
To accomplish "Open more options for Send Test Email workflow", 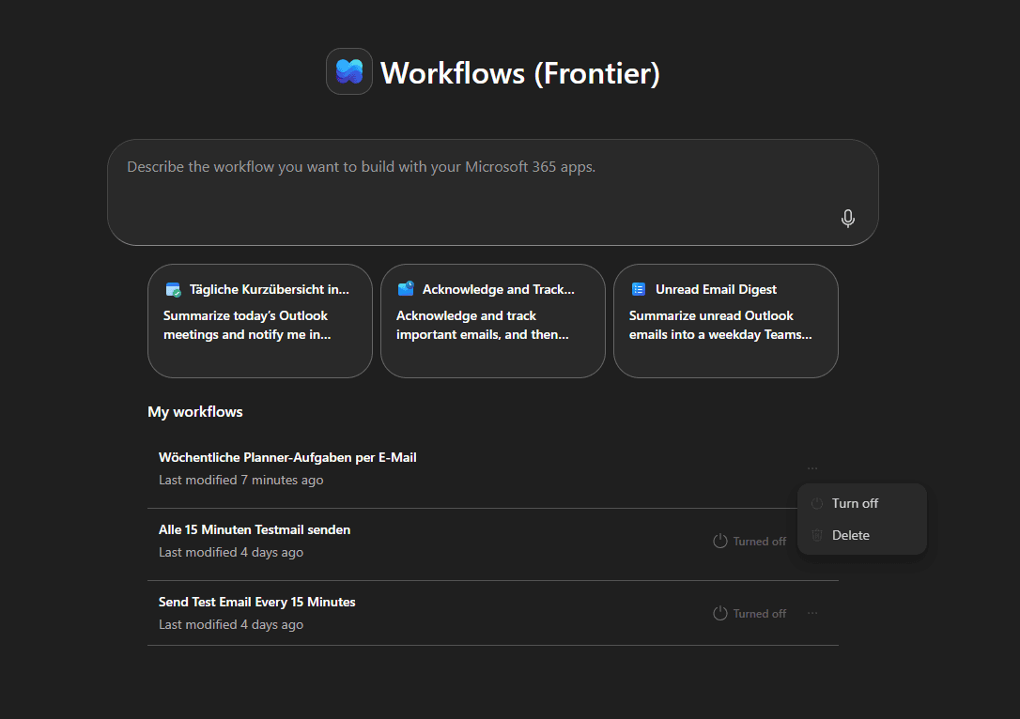I will [x=812, y=613].
